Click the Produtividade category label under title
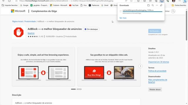 click(71, 36)
